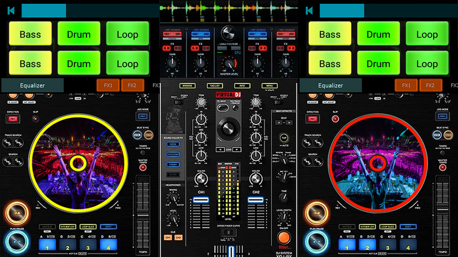Click the mixer Browse button

187,86
